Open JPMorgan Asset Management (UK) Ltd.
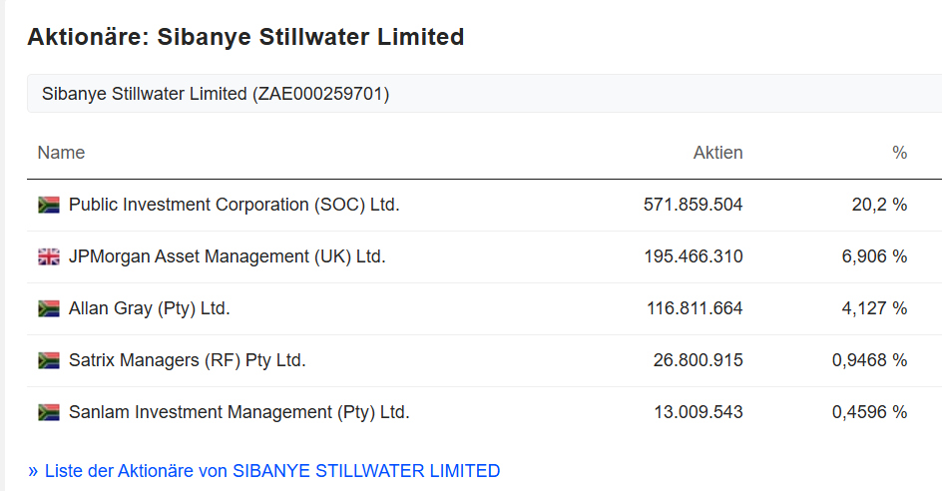Image resolution: width=942 pixels, height=491 pixels. tap(227, 256)
